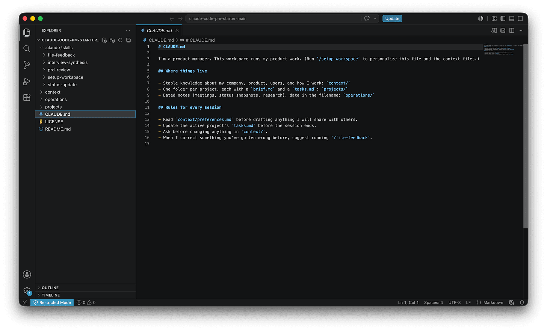This screenshot has width=547, height=331.
Task: Expand the setup-workspace folder
Action: 85,77
